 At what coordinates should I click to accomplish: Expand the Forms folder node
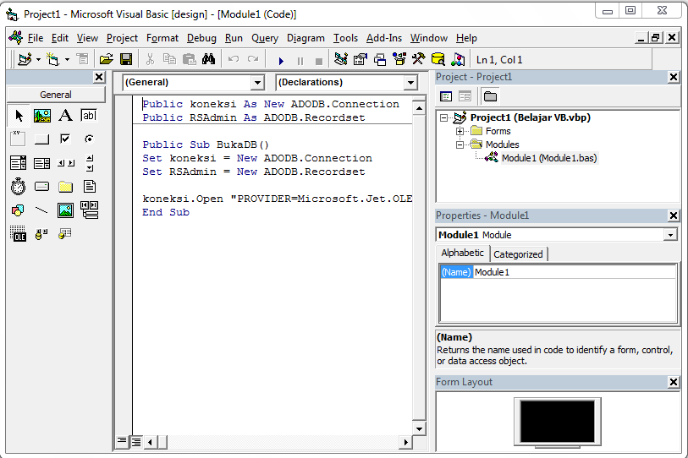point(460,131)
